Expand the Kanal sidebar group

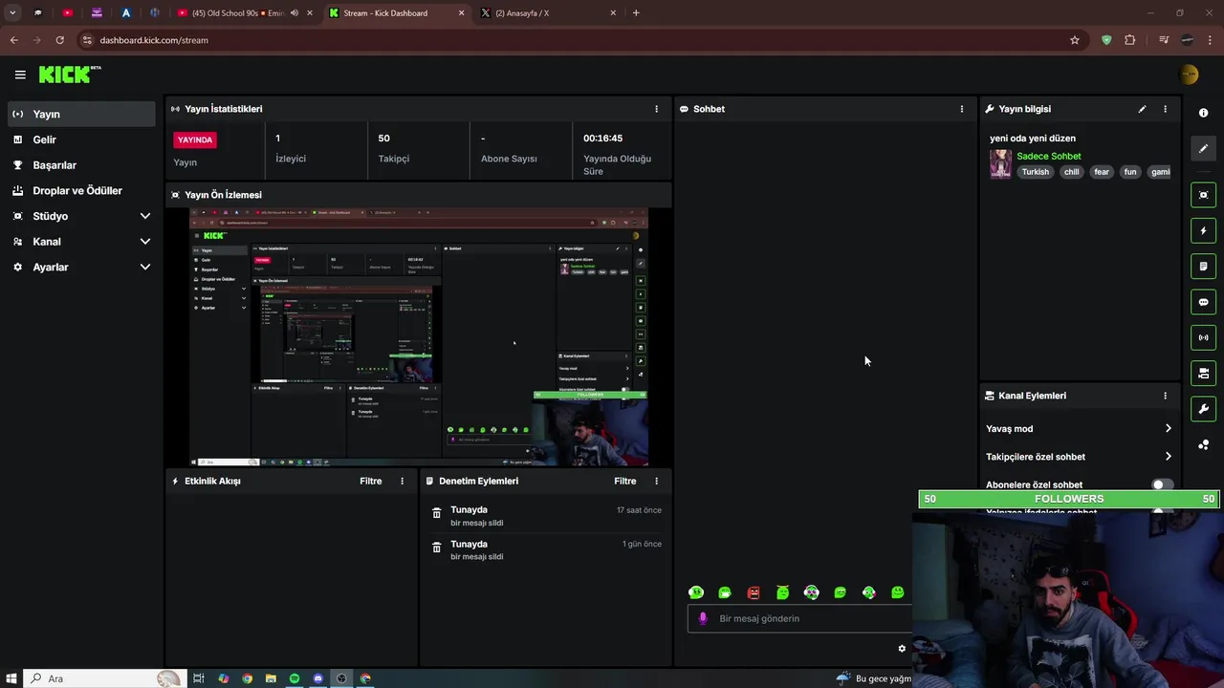point(81,242)
